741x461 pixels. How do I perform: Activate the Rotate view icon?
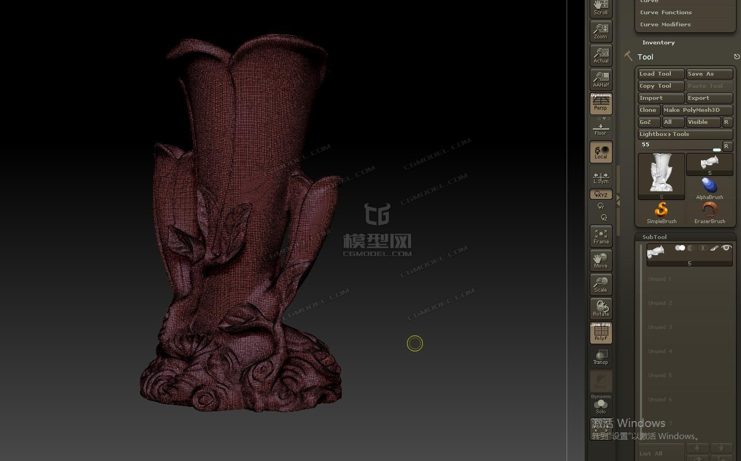601,309
